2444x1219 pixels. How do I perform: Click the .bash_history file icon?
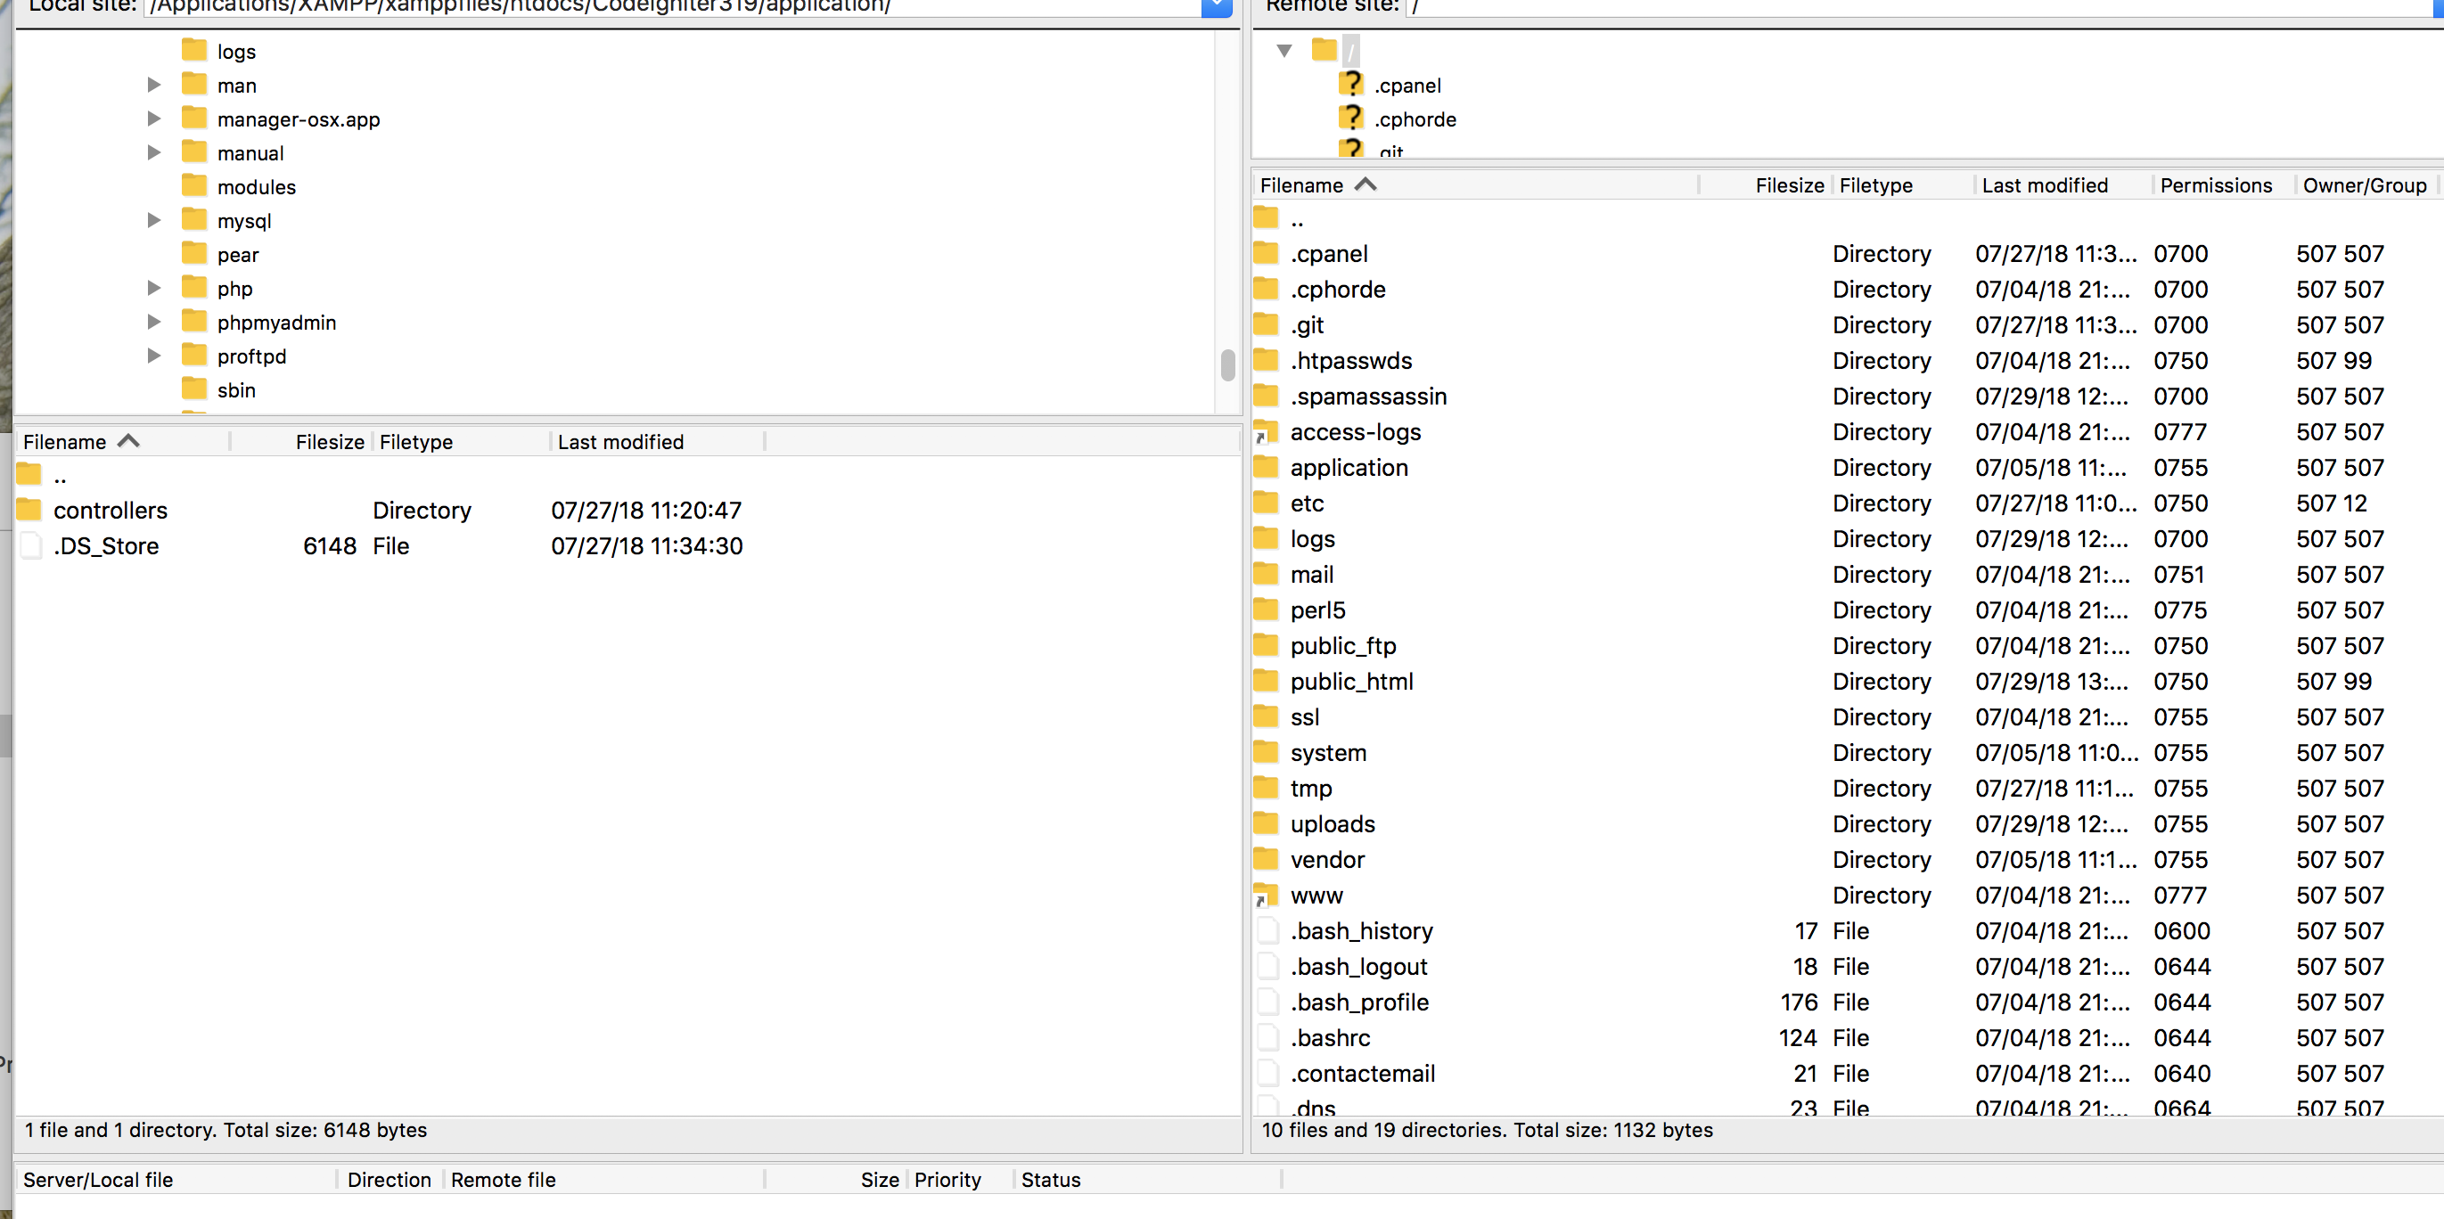(x=1267, y=930)
